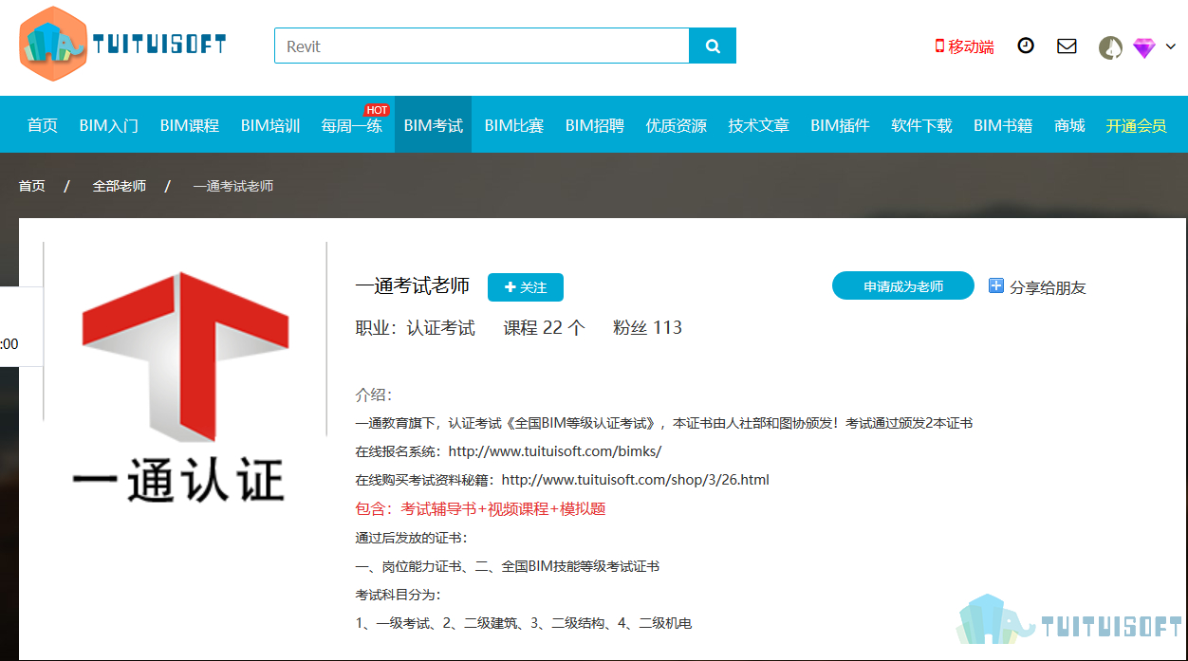Open the BIM课程 menu item
1188x661 pixels.
tap(189, 125)
